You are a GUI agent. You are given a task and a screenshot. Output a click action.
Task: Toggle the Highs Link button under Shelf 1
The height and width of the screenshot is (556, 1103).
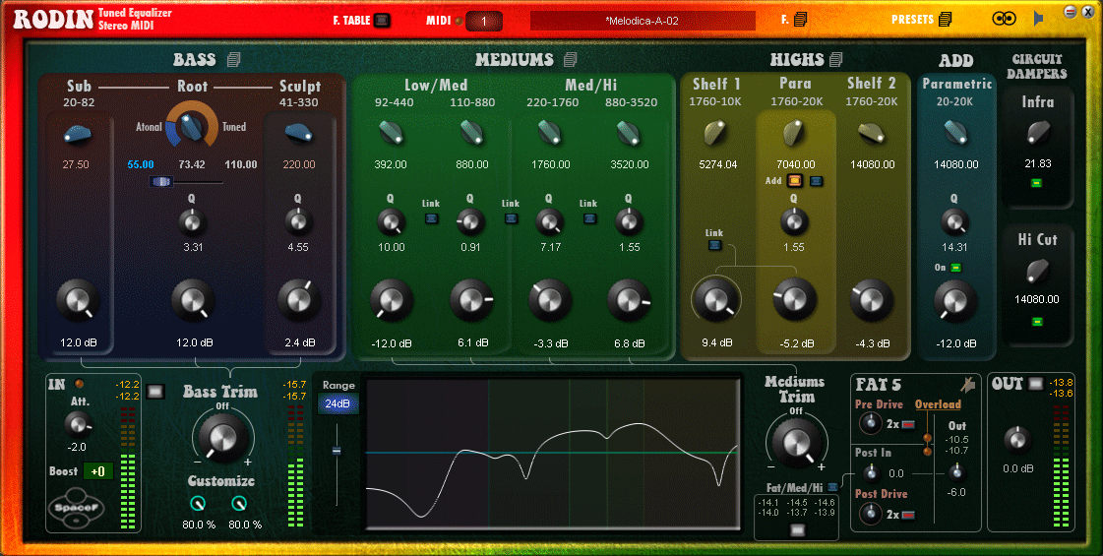pos(714,246)
